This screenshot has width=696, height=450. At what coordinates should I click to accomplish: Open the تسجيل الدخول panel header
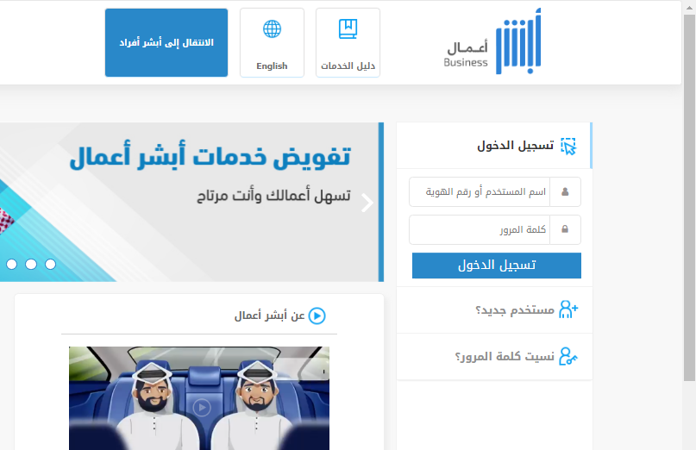point(515,146)
